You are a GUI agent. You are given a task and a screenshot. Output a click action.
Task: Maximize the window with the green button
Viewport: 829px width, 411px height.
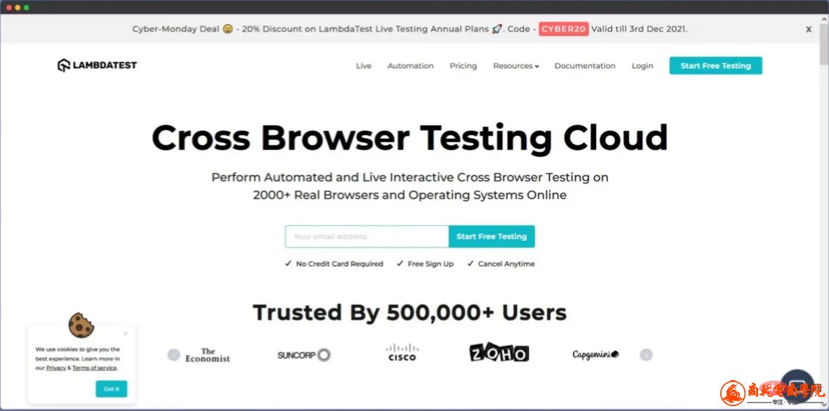pos(27,8)
